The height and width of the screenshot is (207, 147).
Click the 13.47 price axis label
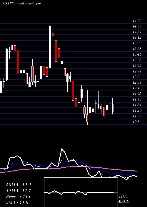coord(137,54)
